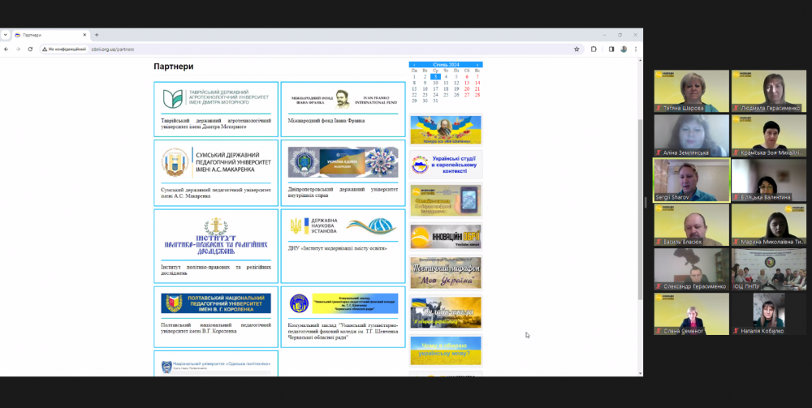Open the Chrome three-dot menu
The height and width of the screenshot is (408, 812).
click(635, 49)
